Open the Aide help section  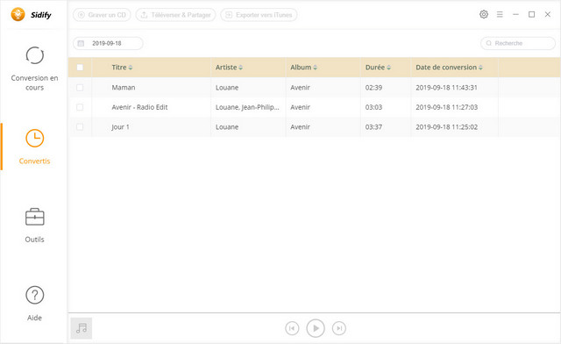click(34, 304)
